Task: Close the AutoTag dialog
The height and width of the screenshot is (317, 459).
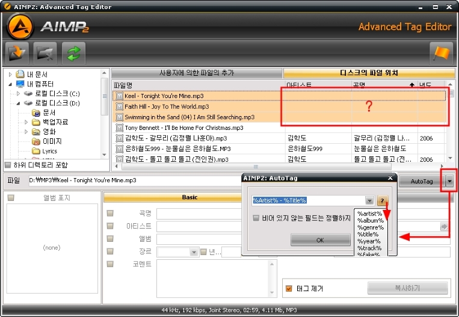Action: click(x=390, y=178)
